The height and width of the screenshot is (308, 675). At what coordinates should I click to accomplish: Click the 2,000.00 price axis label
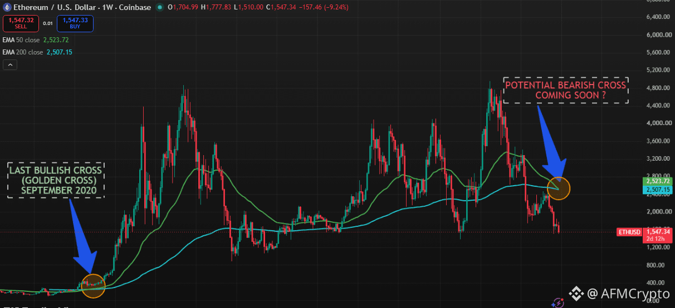[657, 212]
